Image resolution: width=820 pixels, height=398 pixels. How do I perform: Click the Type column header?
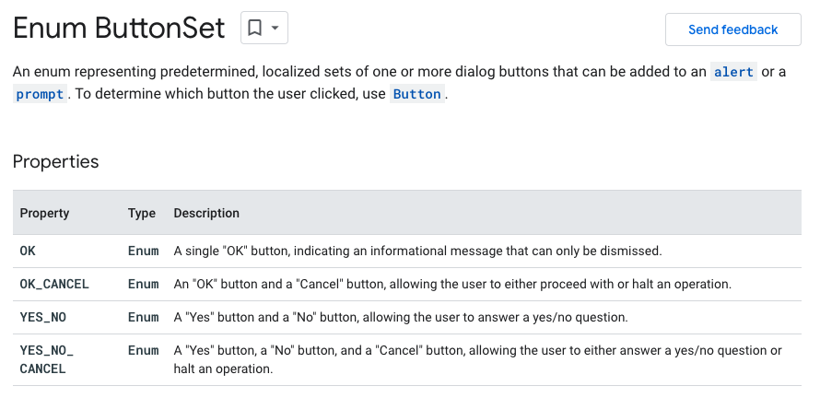tap(142, 213)
